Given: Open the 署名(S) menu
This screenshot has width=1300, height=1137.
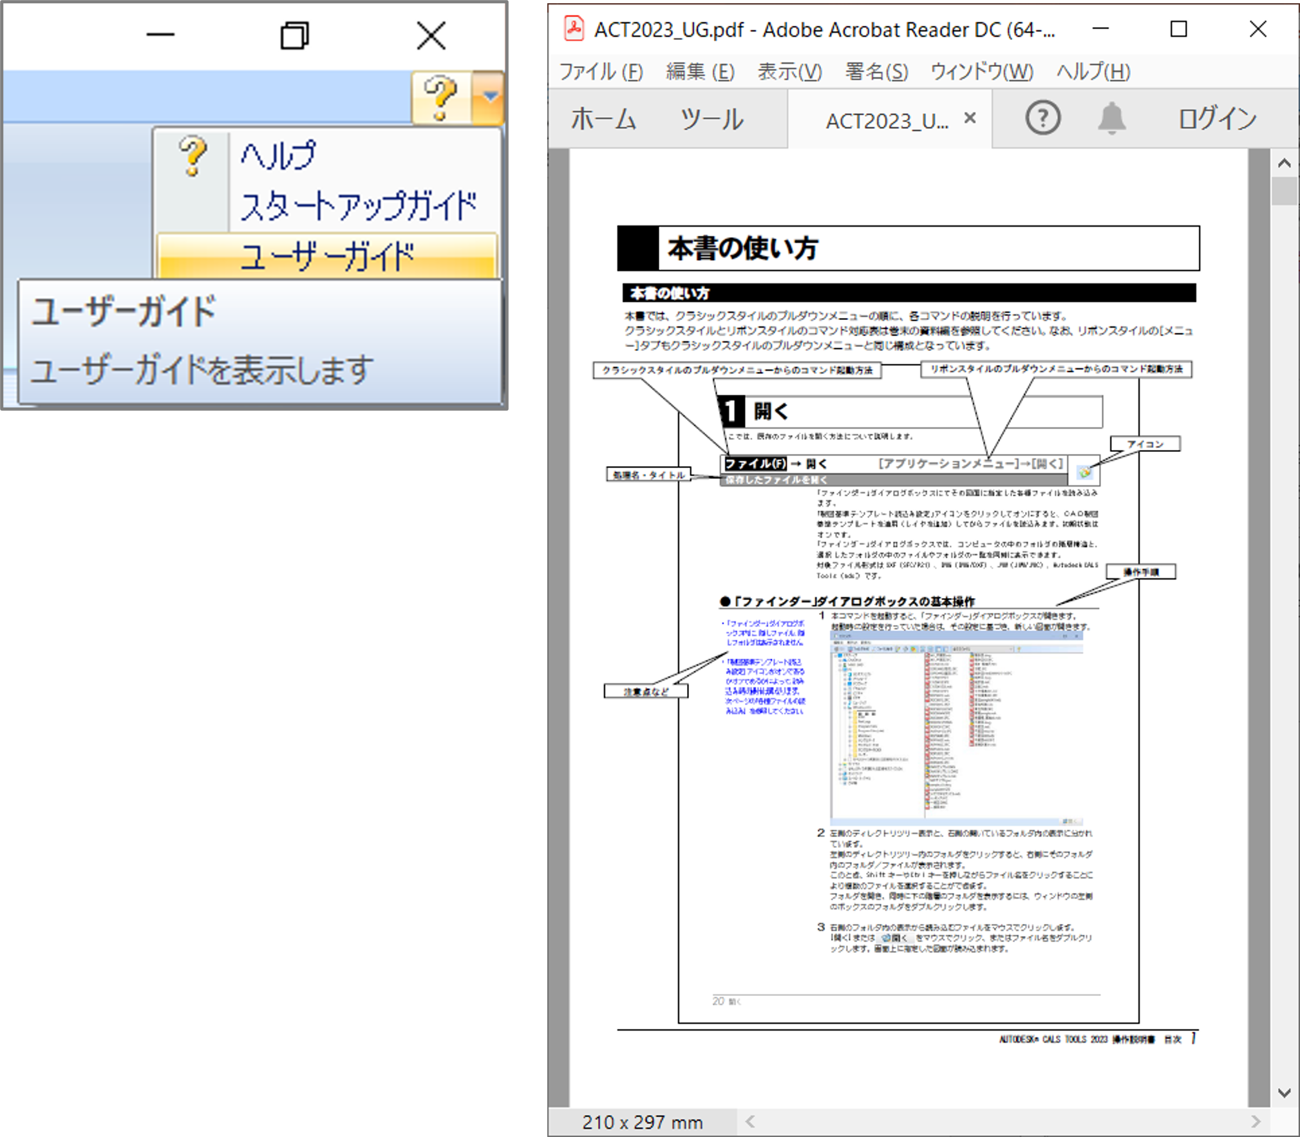Looking at the screenshot, I should pyautogui.click(x=876, y=71).
